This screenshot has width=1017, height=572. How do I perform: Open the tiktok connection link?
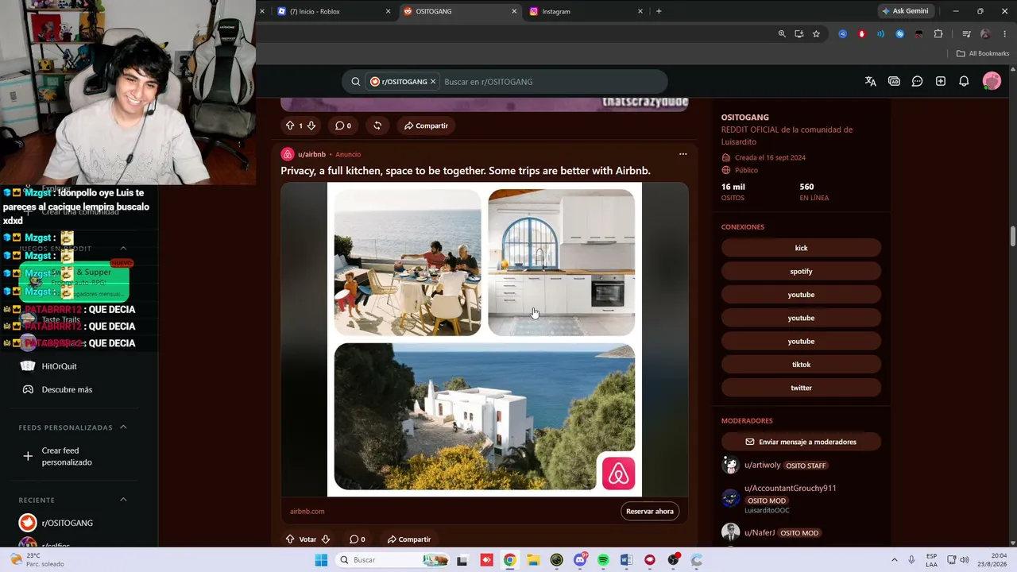click(x=801, y=365)
